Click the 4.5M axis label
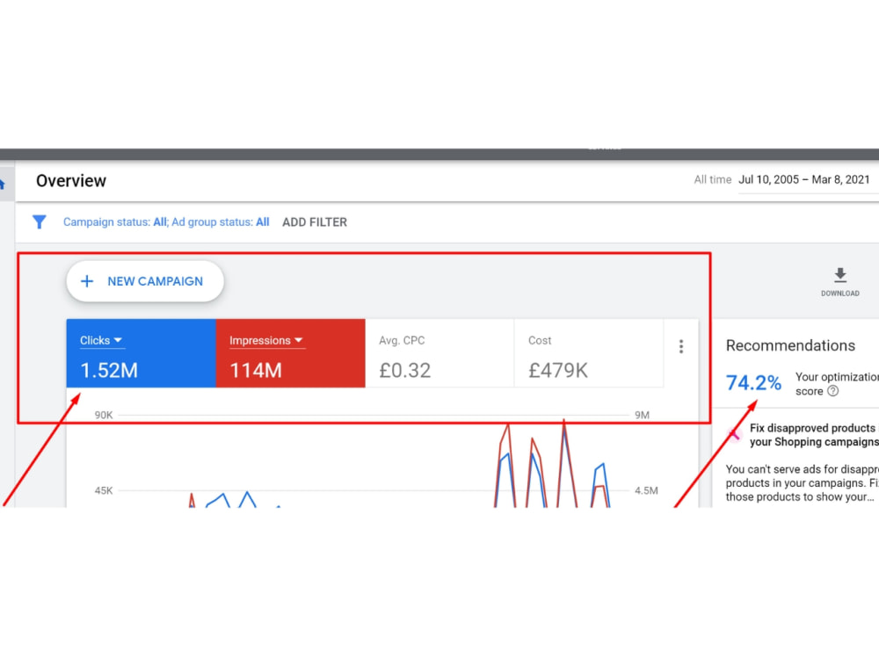This screenshot has height=659, width=879. click(646, 491)
